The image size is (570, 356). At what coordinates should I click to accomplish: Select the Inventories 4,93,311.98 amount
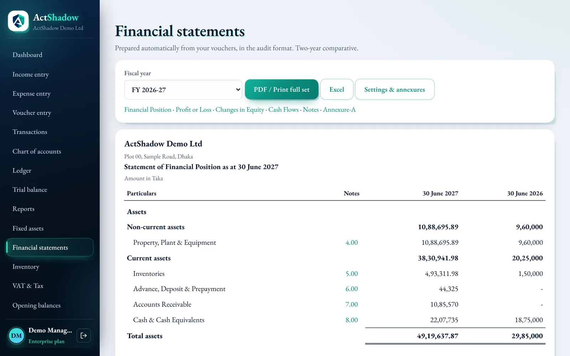point(441,274)
